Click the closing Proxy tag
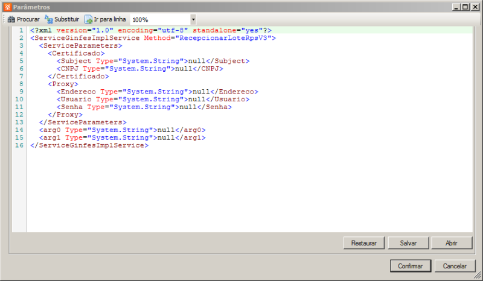 [65, 115]
